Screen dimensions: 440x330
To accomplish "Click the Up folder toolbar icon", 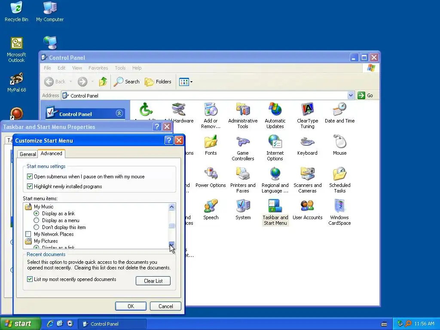I will coord(103,82).
